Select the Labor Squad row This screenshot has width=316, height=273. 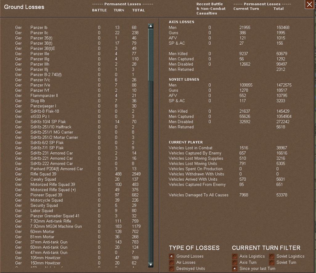(x=78, y=211)
